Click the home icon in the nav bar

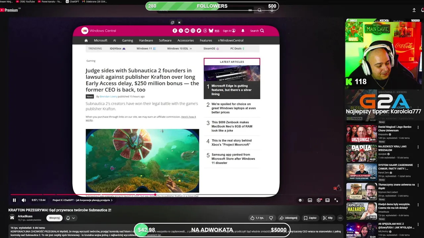86,40
